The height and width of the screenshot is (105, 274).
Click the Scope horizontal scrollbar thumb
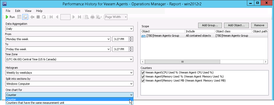[182, 62]
